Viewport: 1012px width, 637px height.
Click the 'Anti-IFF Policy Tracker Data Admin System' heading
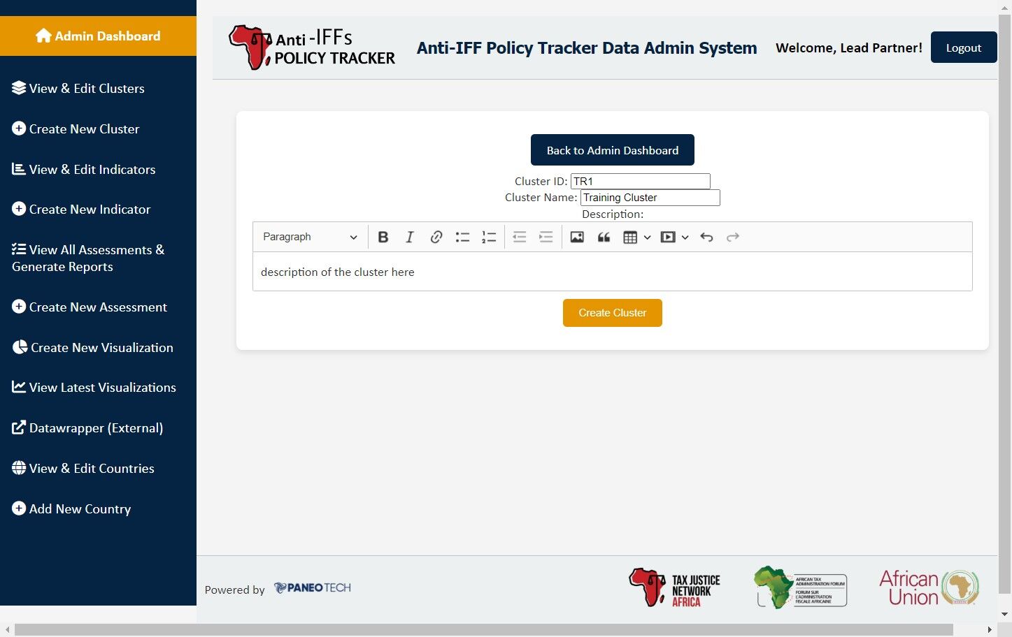coord(587,48)
